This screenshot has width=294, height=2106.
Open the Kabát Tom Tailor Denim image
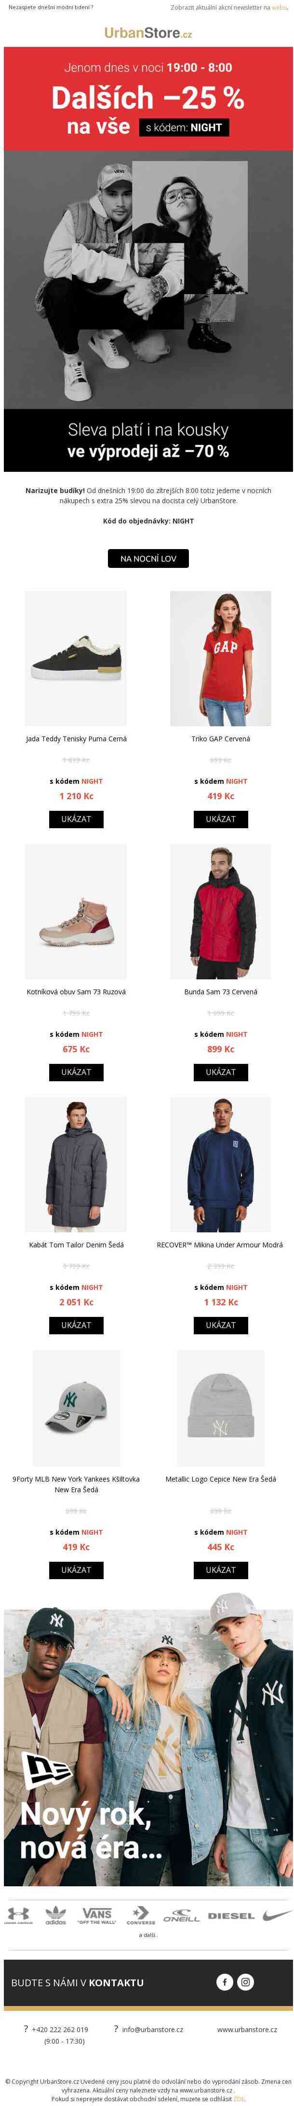(x=76, y=1164)
